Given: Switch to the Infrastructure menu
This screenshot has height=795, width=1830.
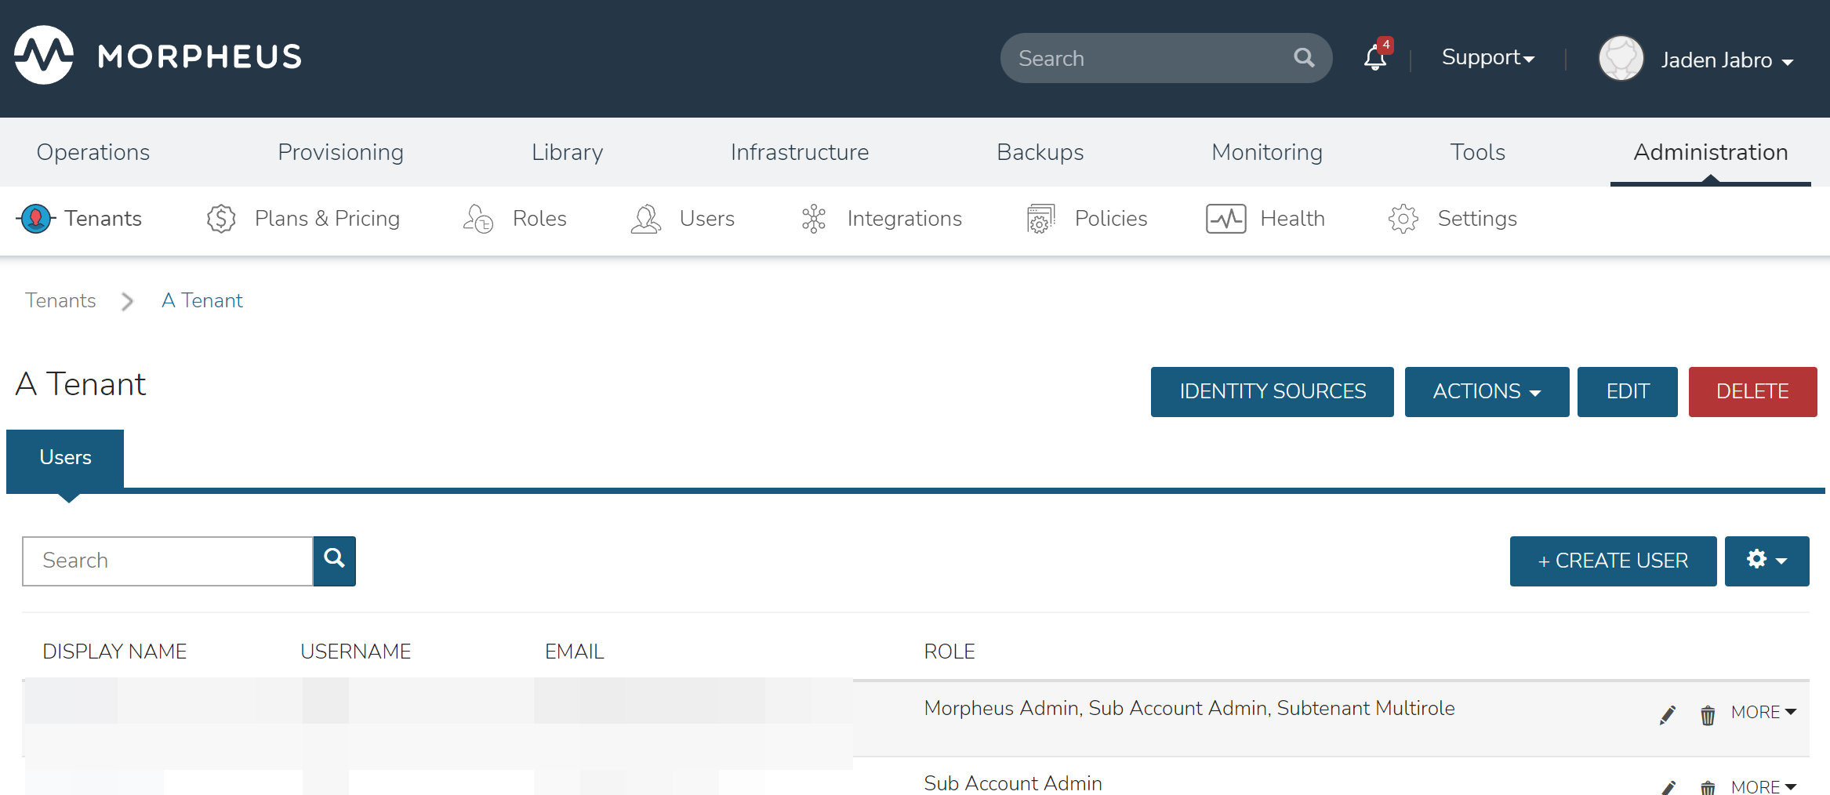Looking at the screenshot, I should pos(799,152).
